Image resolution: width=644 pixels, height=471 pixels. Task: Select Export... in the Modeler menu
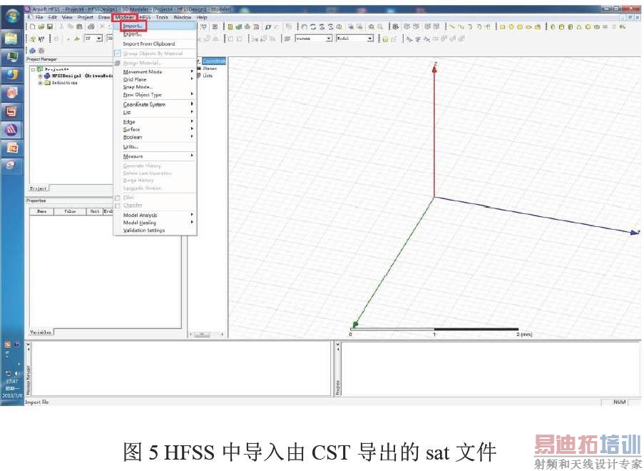[155, 34]
